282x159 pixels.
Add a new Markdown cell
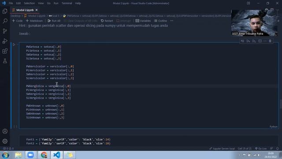[x=34, y=21]
